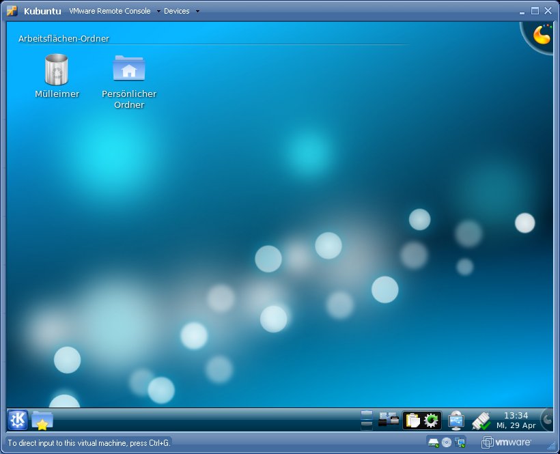Image resolution: width=560 pixels, height=454 pixels.
Task: Open the KDE Kickoff application launcher
Action: [18, 420]
